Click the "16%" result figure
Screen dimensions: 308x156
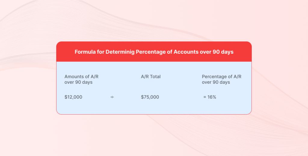click(212, 97)
